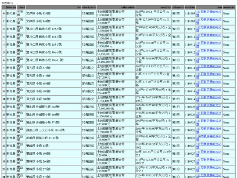237x178 pixels.
Task: Select location cell 文津段 小段 944號
Action: [x=54, y=21]
